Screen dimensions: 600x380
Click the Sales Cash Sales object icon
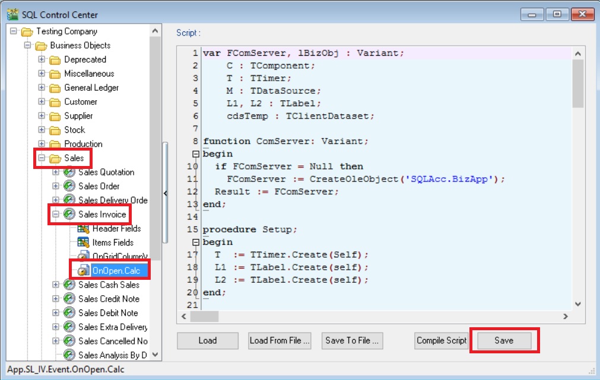pyautogui.click(x=69, y=285)
